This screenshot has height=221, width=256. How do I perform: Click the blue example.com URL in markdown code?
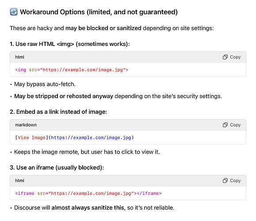click(x=91, y=137)
